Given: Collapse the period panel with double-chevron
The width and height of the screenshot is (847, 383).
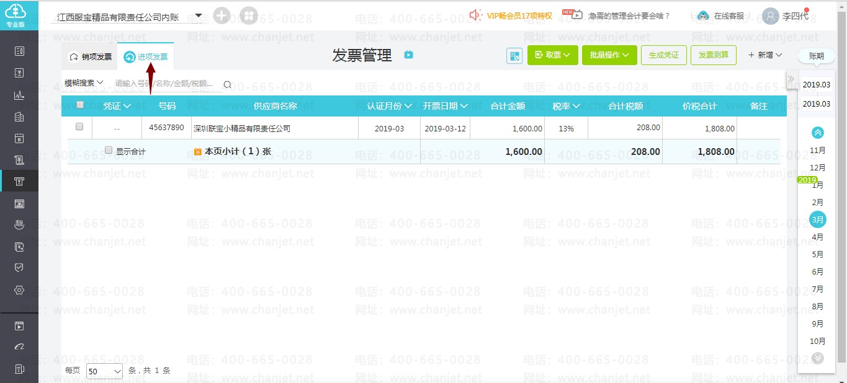Looking at the screenshot, I should pos(791,79).
